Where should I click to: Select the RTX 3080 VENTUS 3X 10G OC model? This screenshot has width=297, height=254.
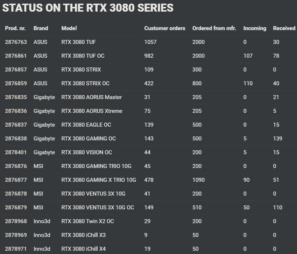coord(98,207)
